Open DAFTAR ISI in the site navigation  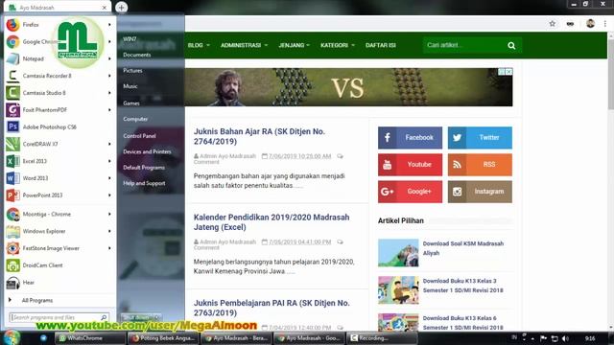coord(381,45)
